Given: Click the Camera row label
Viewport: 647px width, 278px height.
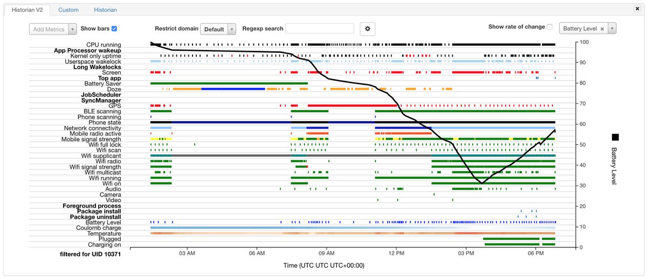Looking at the screenshot, I should (111, 194).
